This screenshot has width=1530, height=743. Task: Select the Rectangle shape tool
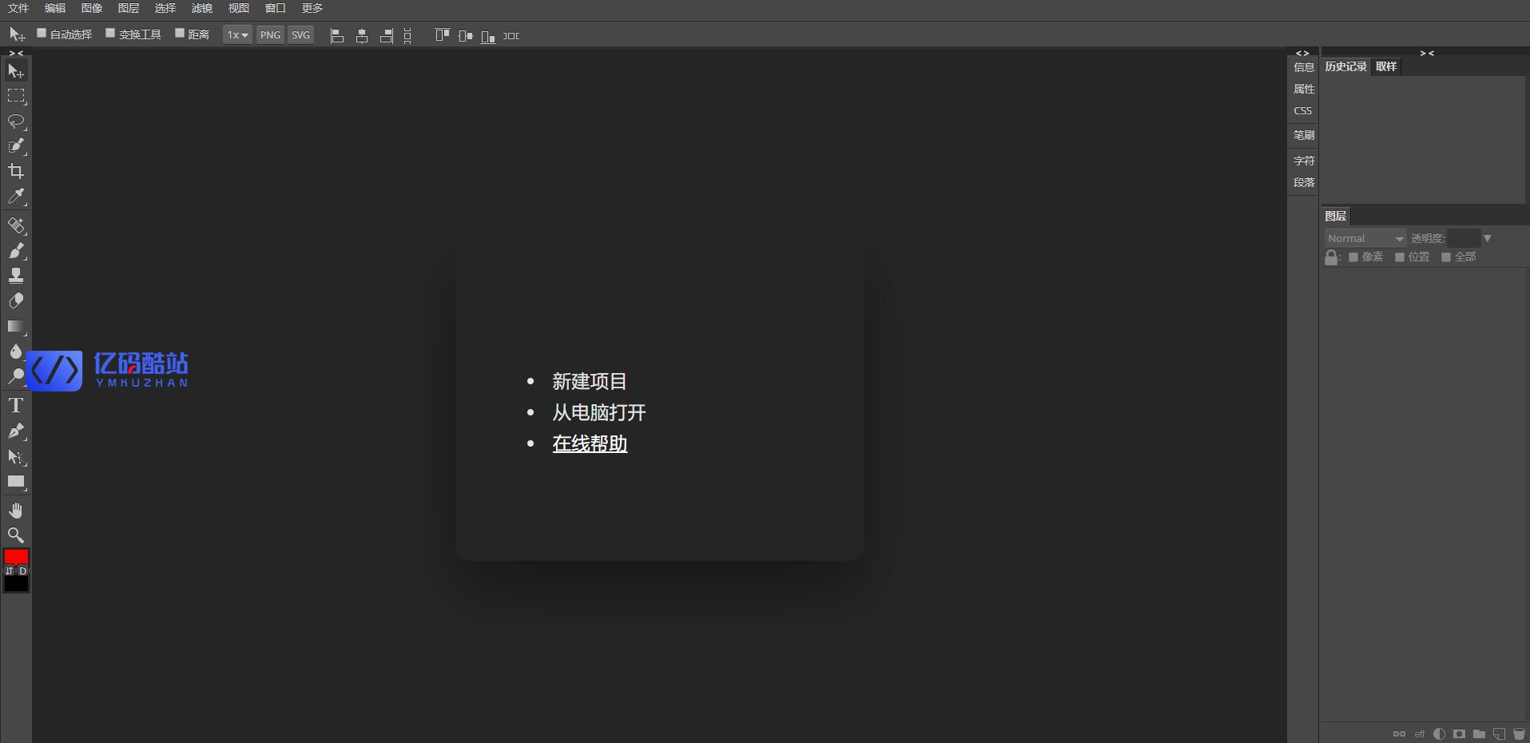click(16, 482)
